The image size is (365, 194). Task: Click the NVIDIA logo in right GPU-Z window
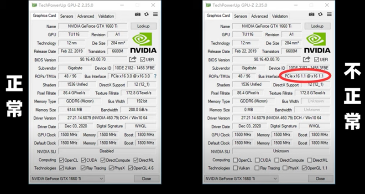pyautogui.click(x=317, y=43)
